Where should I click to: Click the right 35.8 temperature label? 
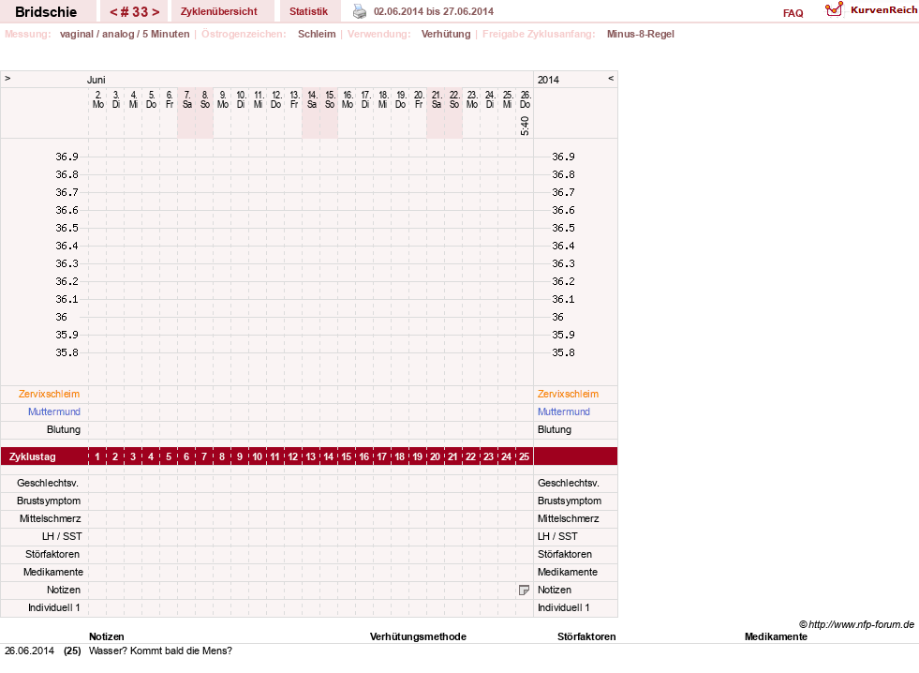[x=563, y=352]
